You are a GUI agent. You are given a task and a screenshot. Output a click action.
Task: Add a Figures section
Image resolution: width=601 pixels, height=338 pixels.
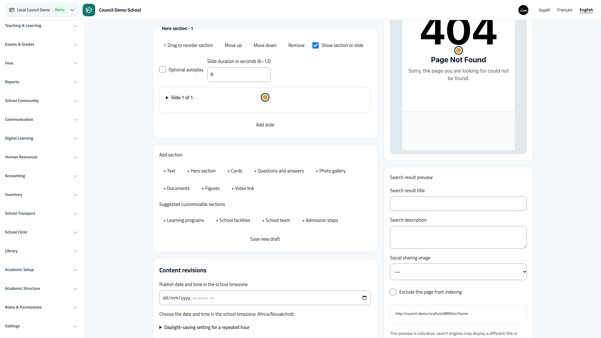click(x=210, y=188)
